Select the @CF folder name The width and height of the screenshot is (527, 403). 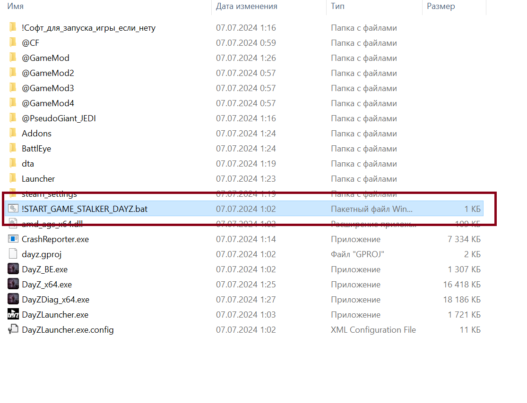tap(30, 43)
